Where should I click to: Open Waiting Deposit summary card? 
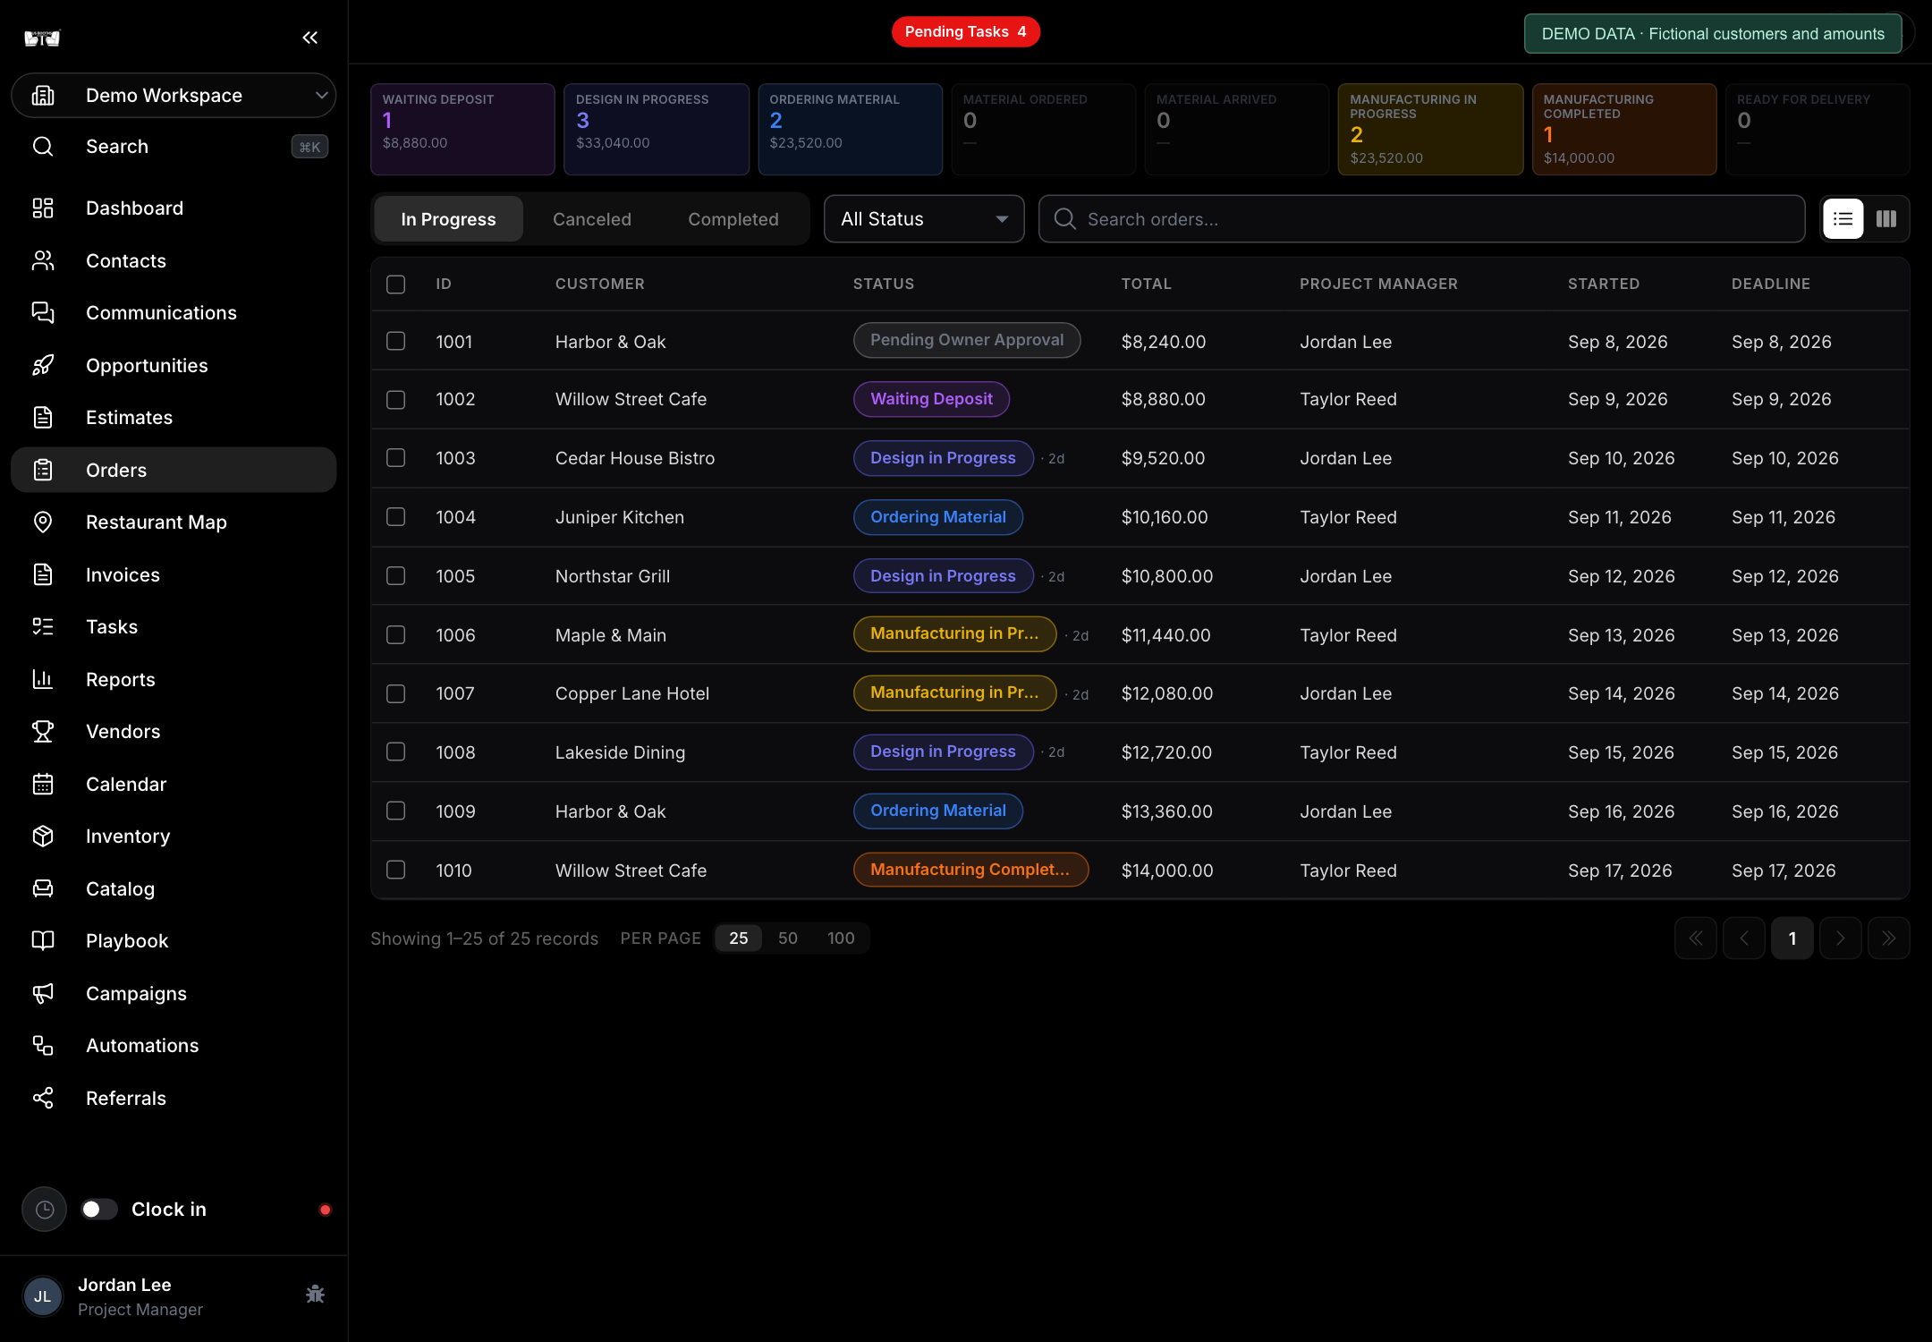click(462, 130)
